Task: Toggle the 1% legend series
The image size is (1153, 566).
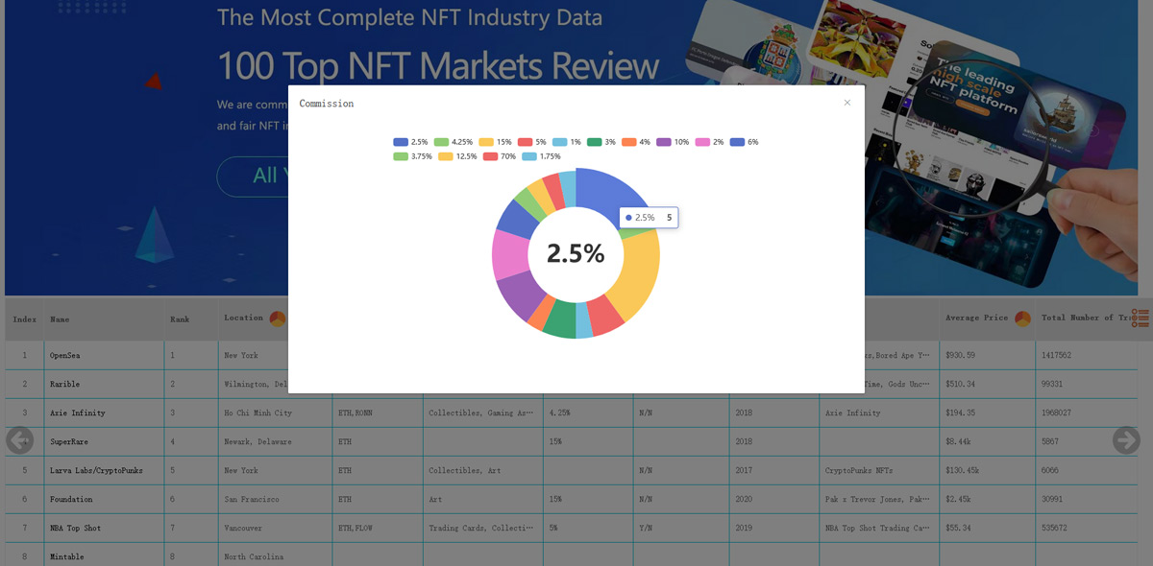Action: coord(567,142)
